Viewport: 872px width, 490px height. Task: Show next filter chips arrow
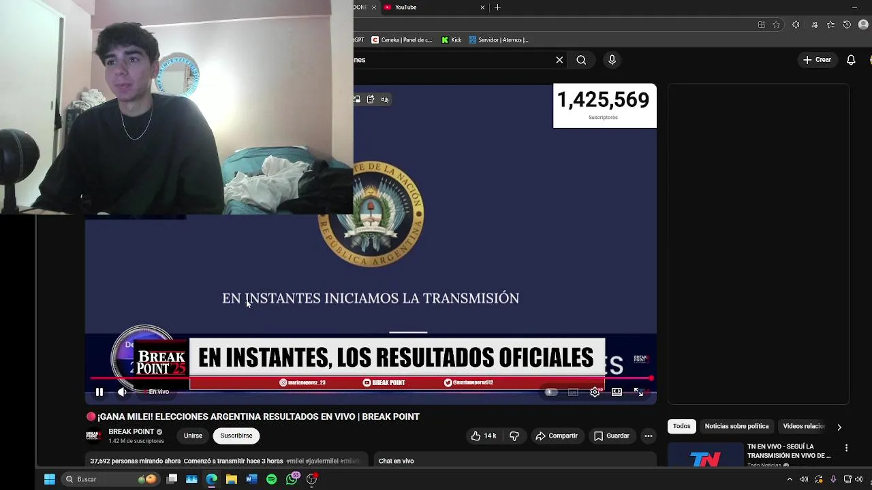click(x=839, y=427)
